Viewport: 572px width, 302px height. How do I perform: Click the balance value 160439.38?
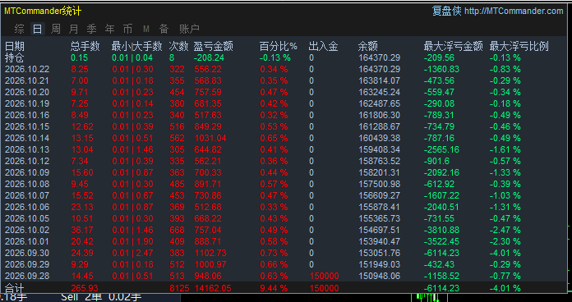point(379,138)
